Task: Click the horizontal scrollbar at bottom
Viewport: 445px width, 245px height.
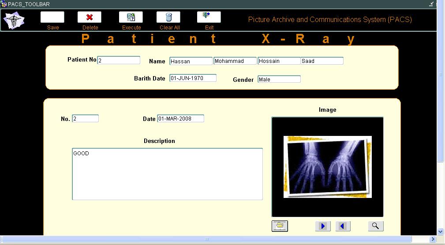Action: 206,239
